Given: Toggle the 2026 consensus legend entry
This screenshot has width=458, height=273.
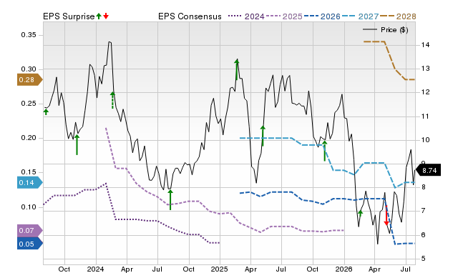Looking at the screenshot, I should tap(322, 16).
